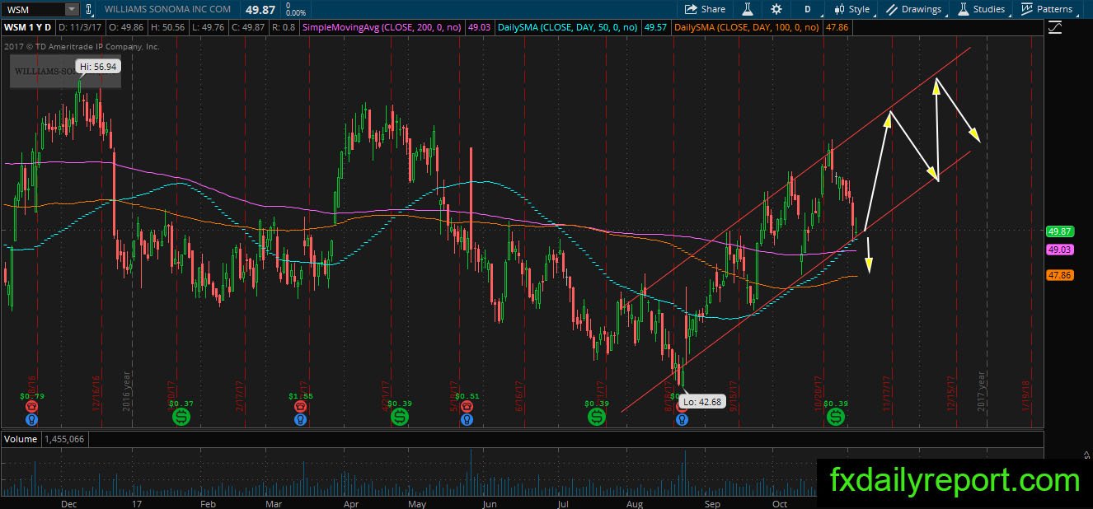Click the 1,455,066 volume value
Image resolution: width=1093 pixels, height=509 pixels.
pyautogui.click(x=65, y=439)
